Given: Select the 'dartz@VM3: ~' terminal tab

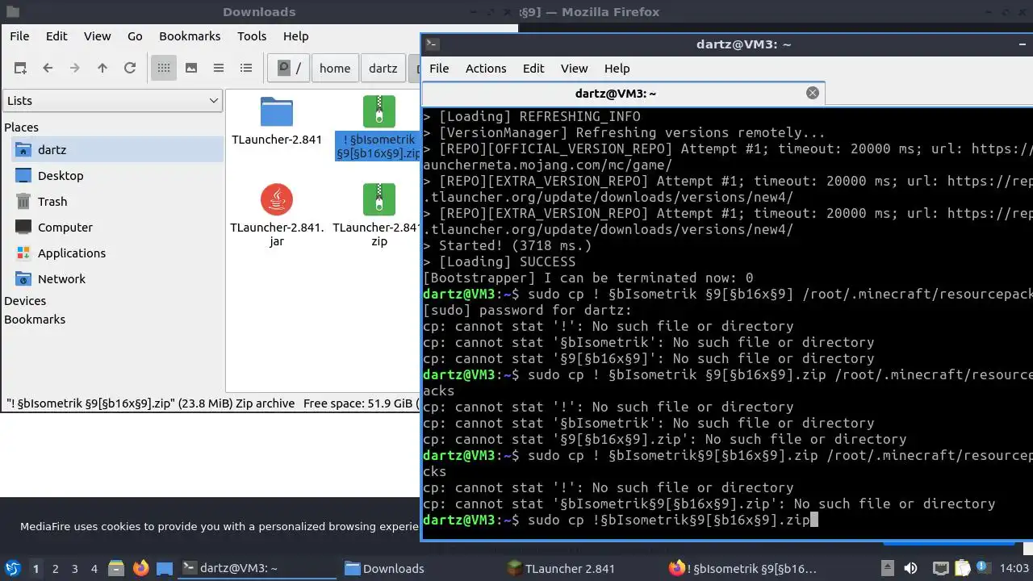Looking at the screenshot, I should click(x=616, y=94).
